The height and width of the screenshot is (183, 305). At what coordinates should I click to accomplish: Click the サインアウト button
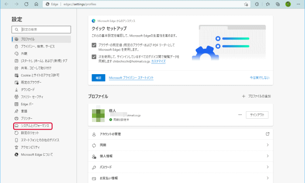(257, 115)
